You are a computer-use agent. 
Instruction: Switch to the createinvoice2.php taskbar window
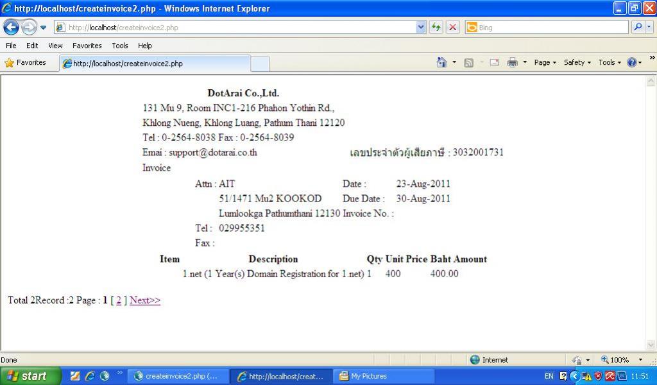point(178,376)
